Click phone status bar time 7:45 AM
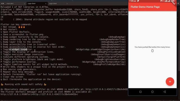The width and height of the screenshot is (180, 101). point(132,1)
